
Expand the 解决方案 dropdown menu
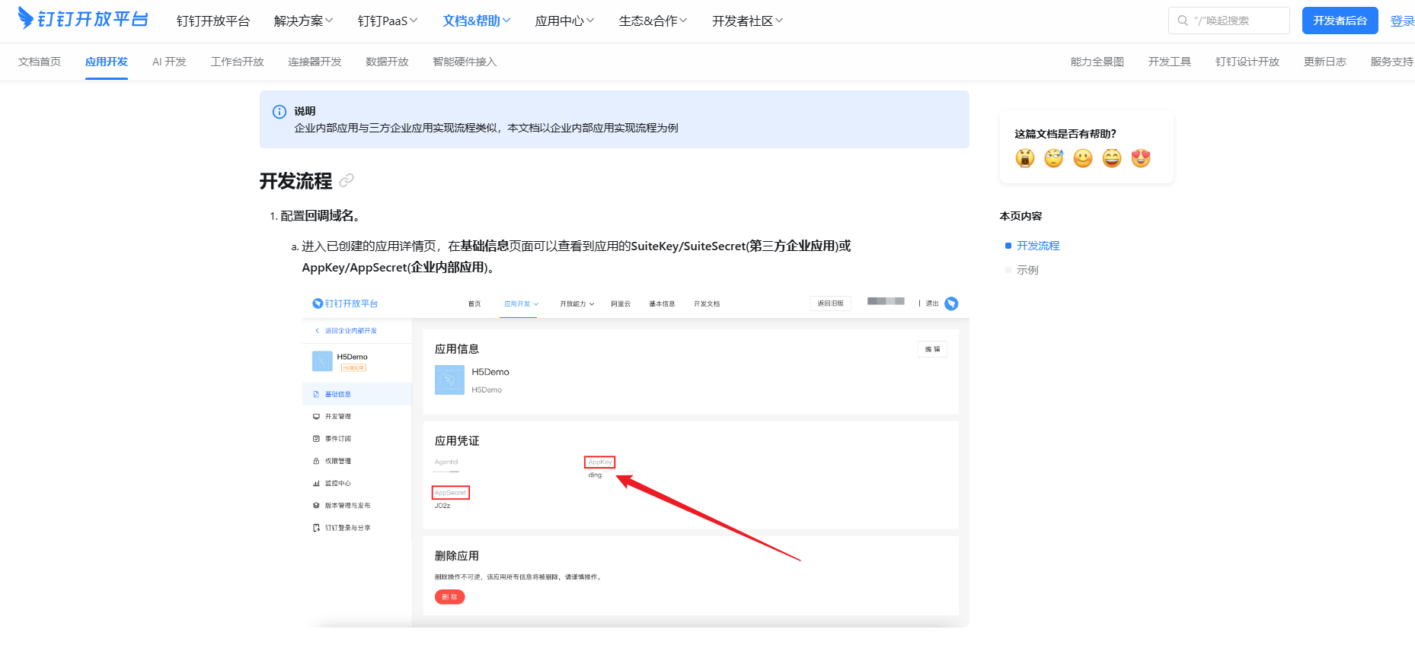pos(303,21)
